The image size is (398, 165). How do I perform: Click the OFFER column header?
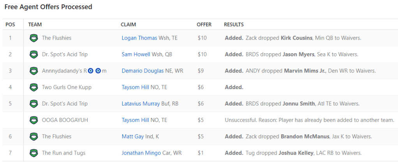[x=204, y=25]
